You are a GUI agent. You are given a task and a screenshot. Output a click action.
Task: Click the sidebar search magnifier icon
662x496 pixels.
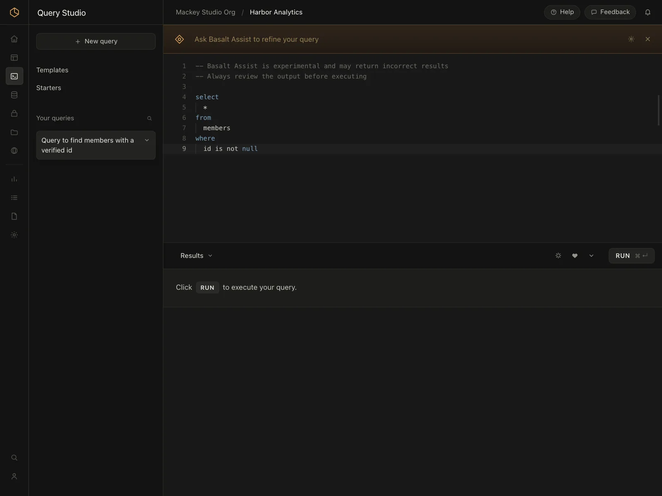coord(14,458)
